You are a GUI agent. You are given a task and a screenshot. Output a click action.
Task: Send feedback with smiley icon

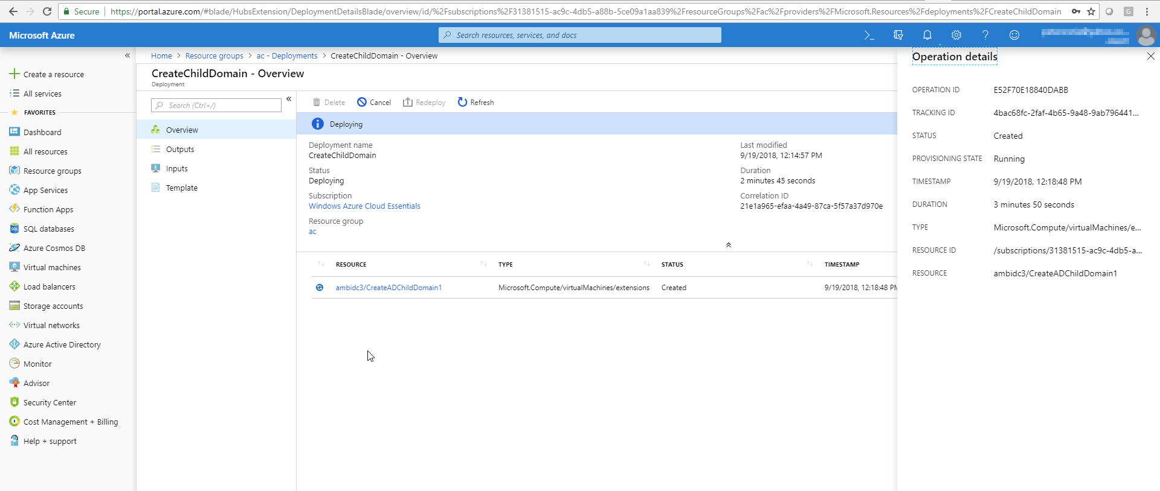(1014, 35)
